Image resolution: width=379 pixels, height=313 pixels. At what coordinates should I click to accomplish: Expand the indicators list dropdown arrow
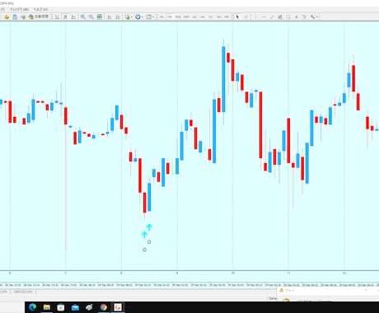tap(132, 17)
